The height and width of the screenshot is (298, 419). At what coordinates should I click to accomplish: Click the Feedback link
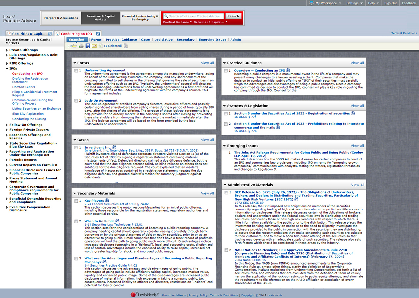[x=409, y=3]
